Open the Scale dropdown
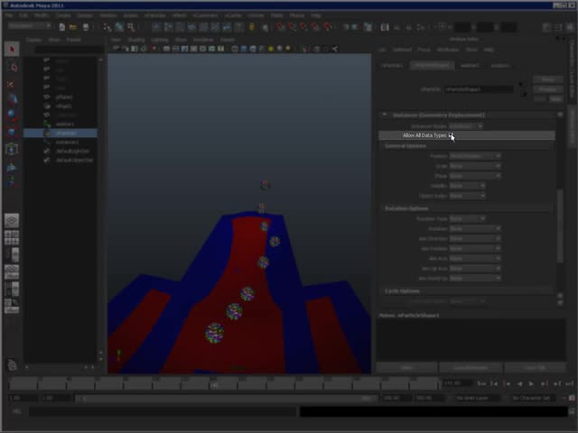The height and width of the screenshot is (433, 578). click(475, 166)
